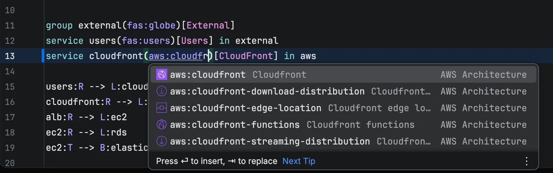Viewport: 553px width, 173px height.
Task: Click line number 19 in gutter
Action: click(10, 148)
